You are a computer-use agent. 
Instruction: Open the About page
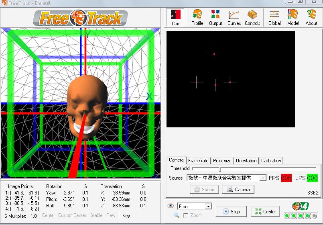311,18
